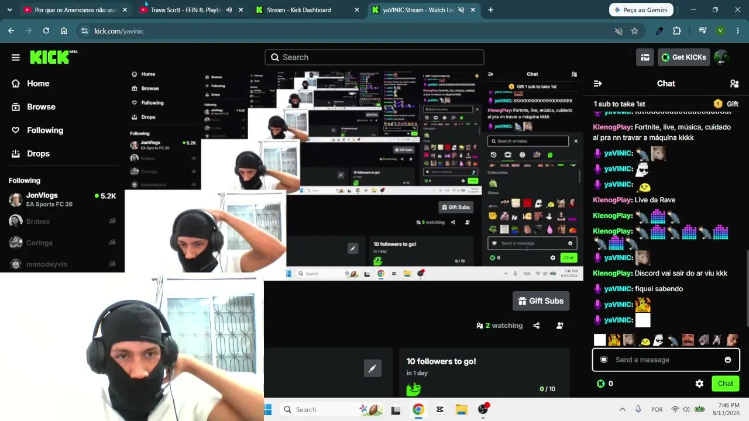Pick the blank white square quick emote
Image resolution: width=749 pixels, height=421 pixels.
(600, 340)
